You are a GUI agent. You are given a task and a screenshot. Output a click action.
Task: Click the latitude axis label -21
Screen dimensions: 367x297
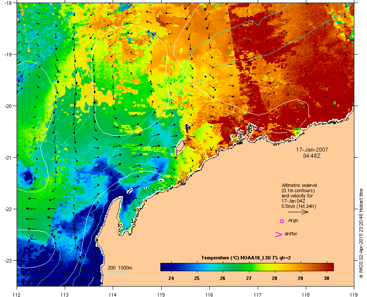8,158
